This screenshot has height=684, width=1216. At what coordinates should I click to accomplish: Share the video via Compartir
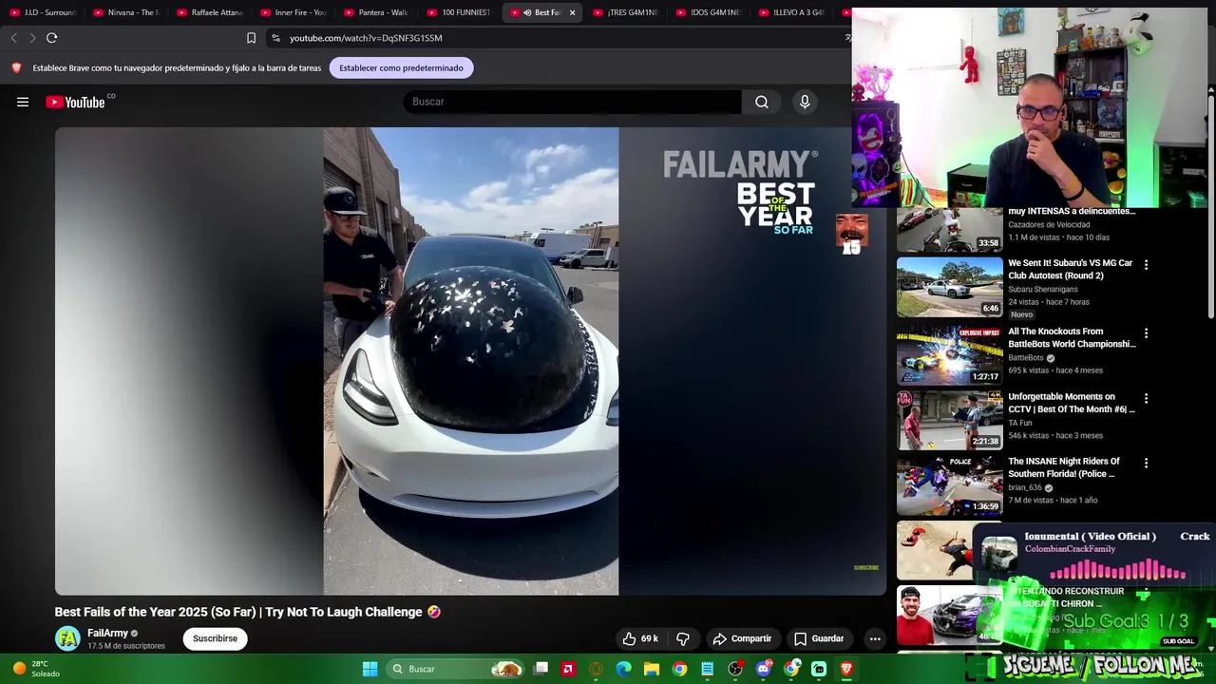click(x=742, y=638)
